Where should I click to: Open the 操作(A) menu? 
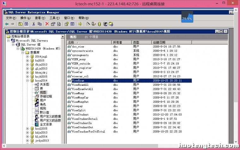pyautogui.click(x=25, y=18)
